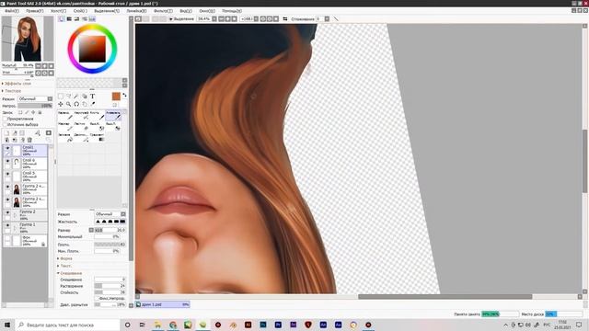
Task: Open the brush Режим mode dropdown
Action: 110,214
